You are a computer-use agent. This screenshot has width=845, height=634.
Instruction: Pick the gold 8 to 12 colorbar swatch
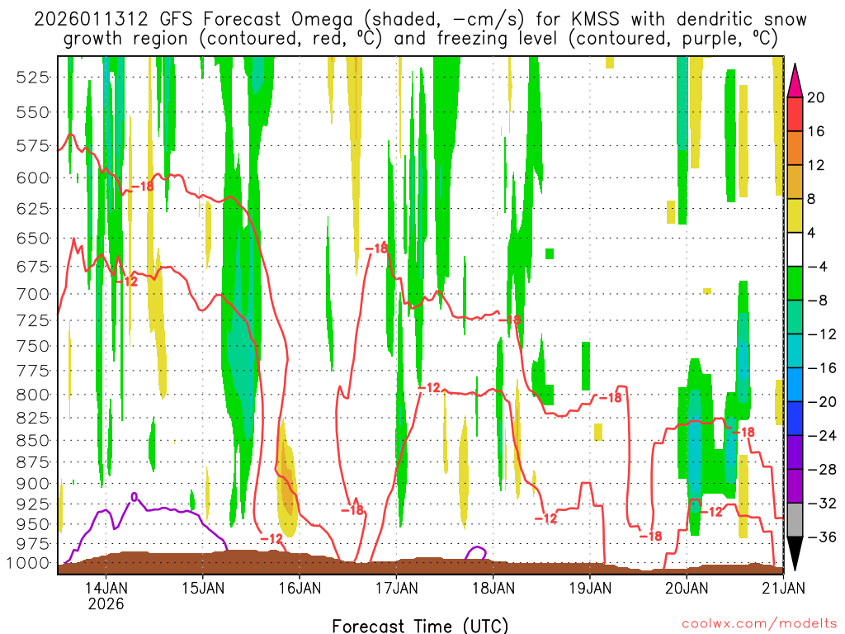pyautogui.click(x=795, y=182)
